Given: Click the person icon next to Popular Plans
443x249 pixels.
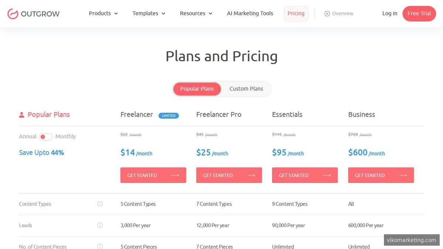Looking at the screenshot, I should coord(21,114).
